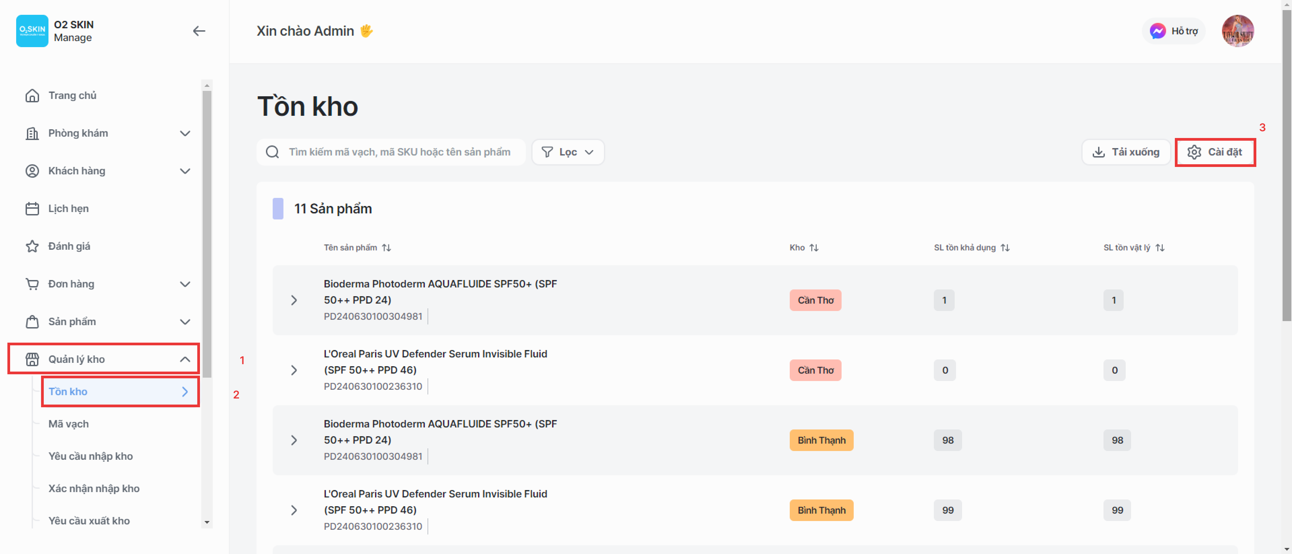
Task: Expand the Phòng khám menu
Action: [x=184, y=133]
